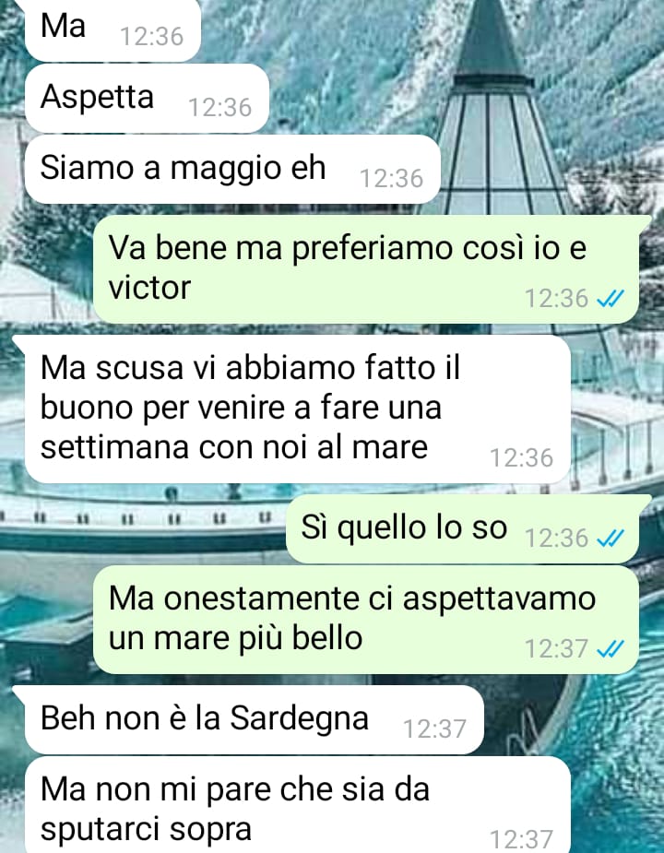Screen dimensions: 664x853
Task: Tap the 'Ma scusa vi abbiamo fatto' message
Action: pyautogui.click(x=297, y=409)
